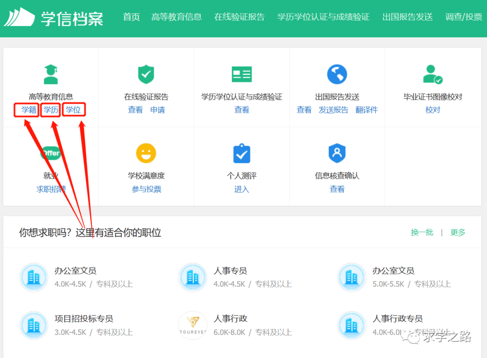This screenshot has height=358, width=487.
Task: Click 进入 under 个人测评
Action: point(242,189)
